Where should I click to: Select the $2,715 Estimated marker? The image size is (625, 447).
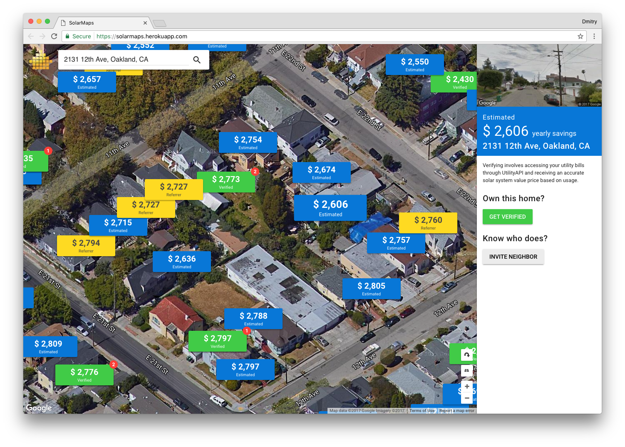pyautogui.click(x=118, y=225)
